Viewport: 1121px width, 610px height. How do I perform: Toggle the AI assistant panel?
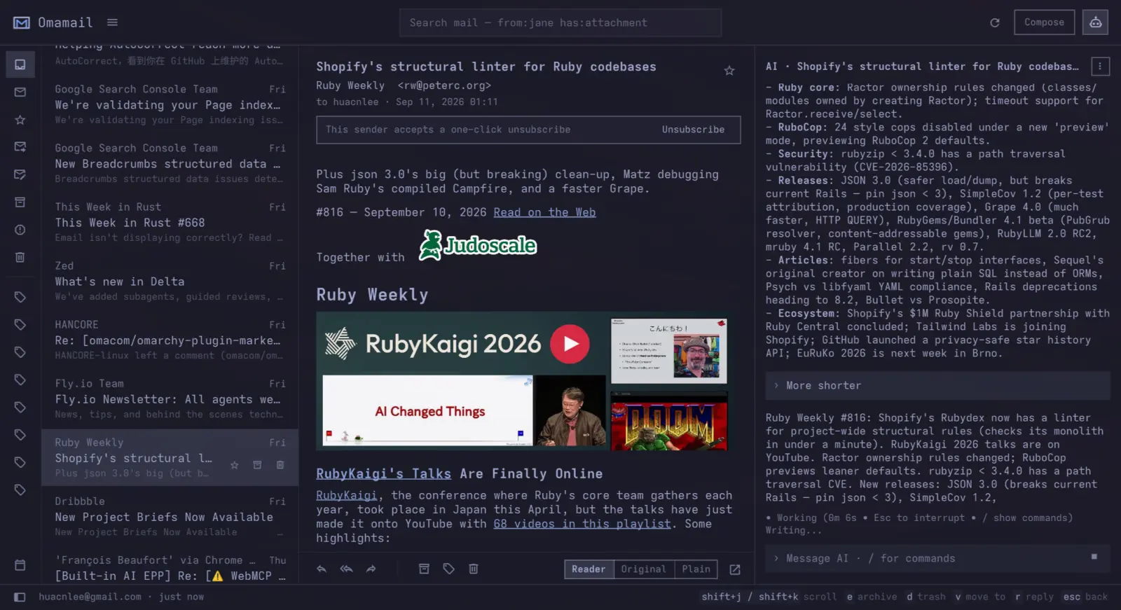coord(1096,22)
